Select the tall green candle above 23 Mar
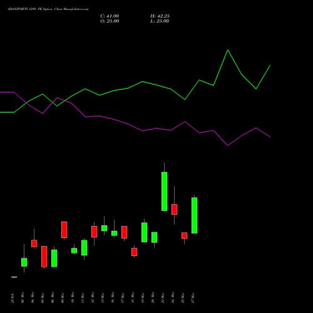Screen dimensions: 313x313 pyautogui.click(x=165, y=192)
